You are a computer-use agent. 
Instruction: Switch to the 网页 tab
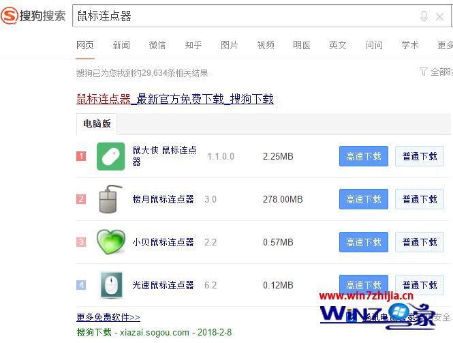point(85,45)
